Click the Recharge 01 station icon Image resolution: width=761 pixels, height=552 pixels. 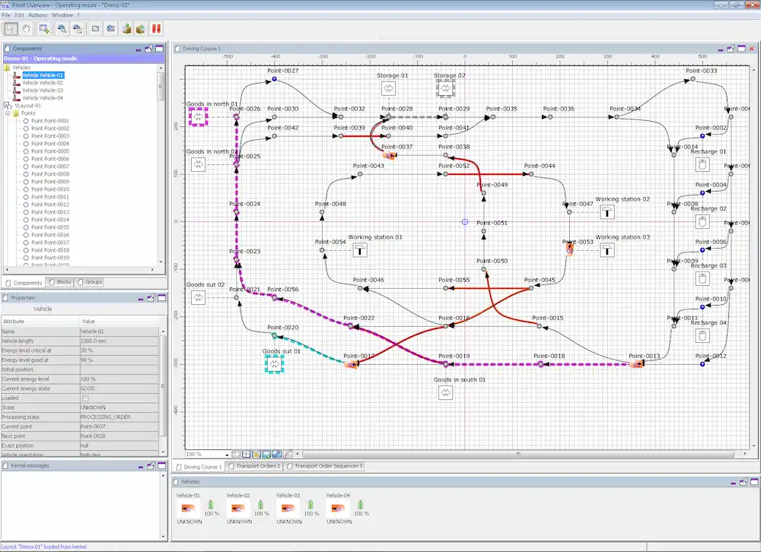702,165
